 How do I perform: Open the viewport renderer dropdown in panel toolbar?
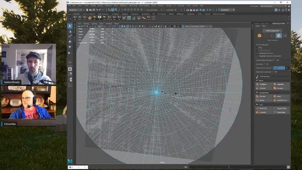(198, 26)
